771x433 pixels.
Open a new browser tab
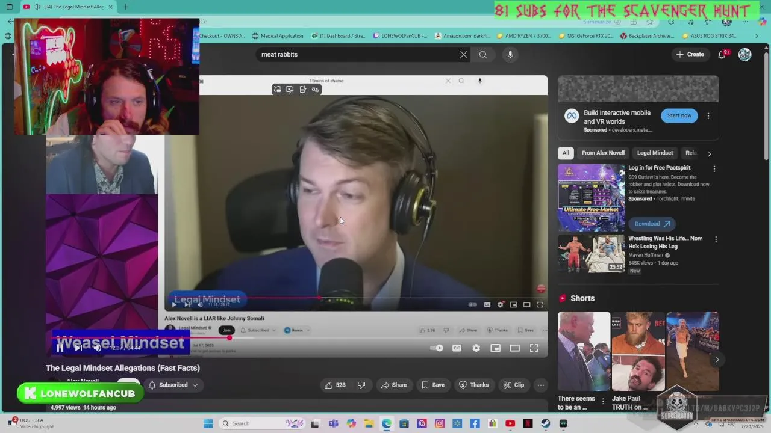125,7
